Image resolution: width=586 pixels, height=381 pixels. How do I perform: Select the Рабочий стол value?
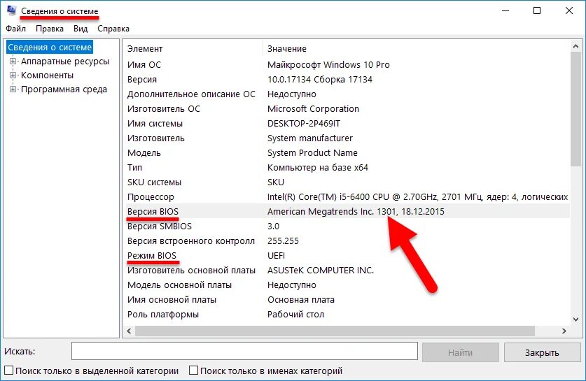295,315
